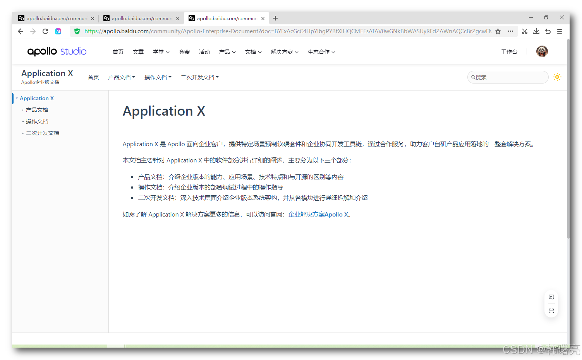This screenshot has height=360, width=582.
Task: Click the undo restore-tab arrow icon
Action: tap(548, 31)
